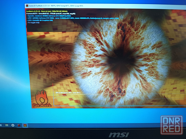Open the red app taskbar icon
Screen dimensions: 186x139
19,125
